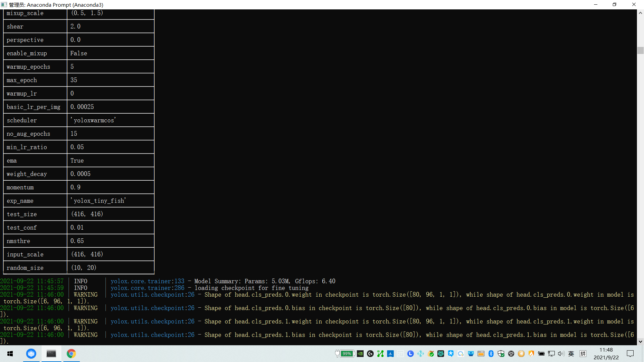Click the 'basic_lr_per_img' cell
The height and width of the screenshot is (362, 644).
point(35,107)
